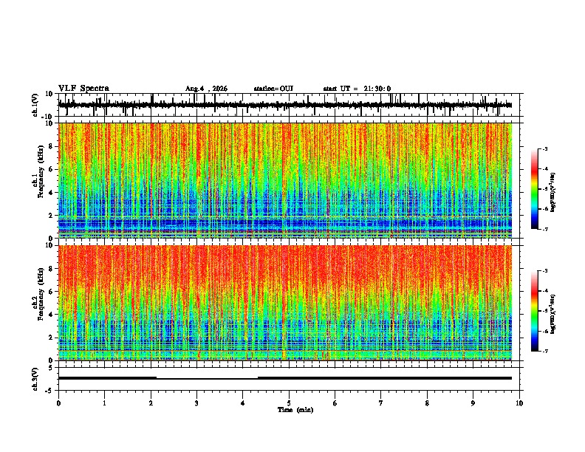Image resolution: width=585 pixels, height=452 pixels.
Task: Click the "ch.1(V)" waveform axis label
Action: point(35,106)
